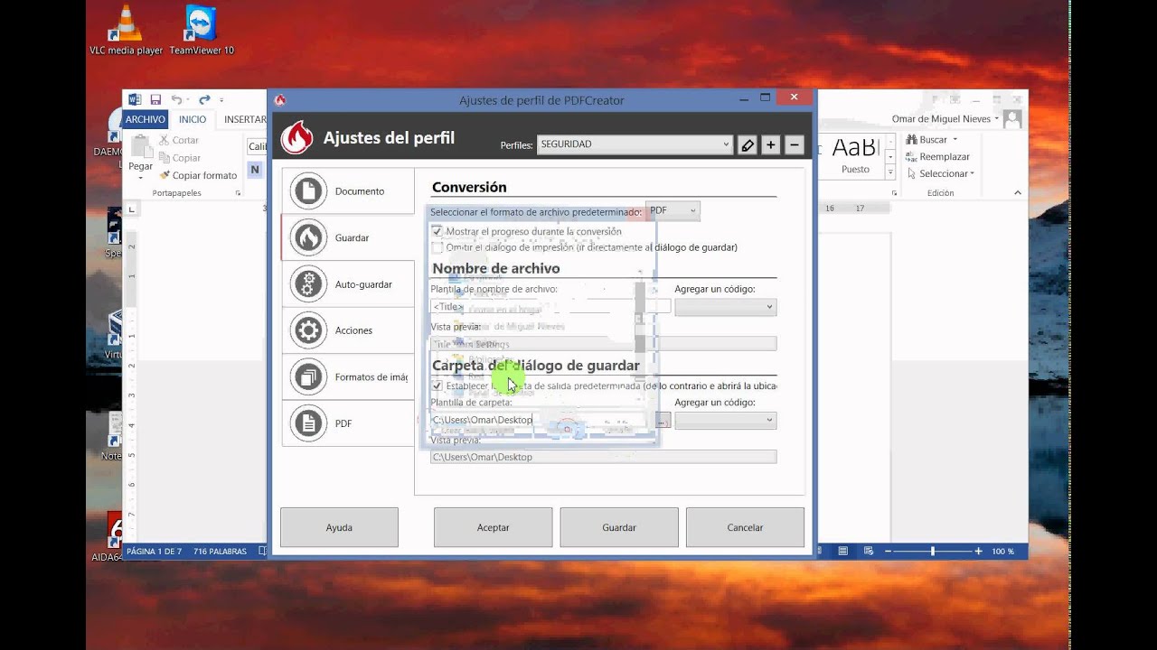Click 716 PALABRAS in status bar
Screen dimensions: 1157x650
(x=220, y=551)
